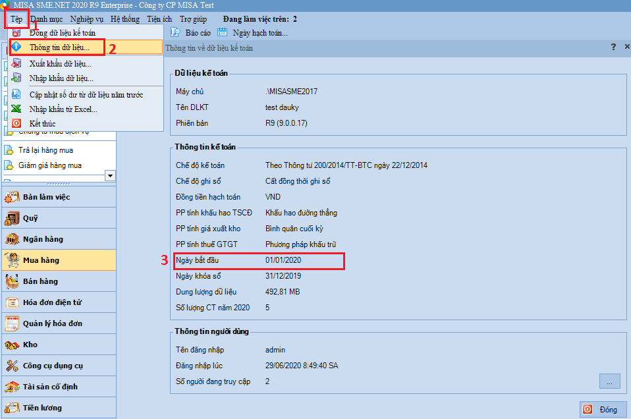Open Ngày hạch toán setting
This screenshot has width=631, height=419.
(x=260, y=33)
